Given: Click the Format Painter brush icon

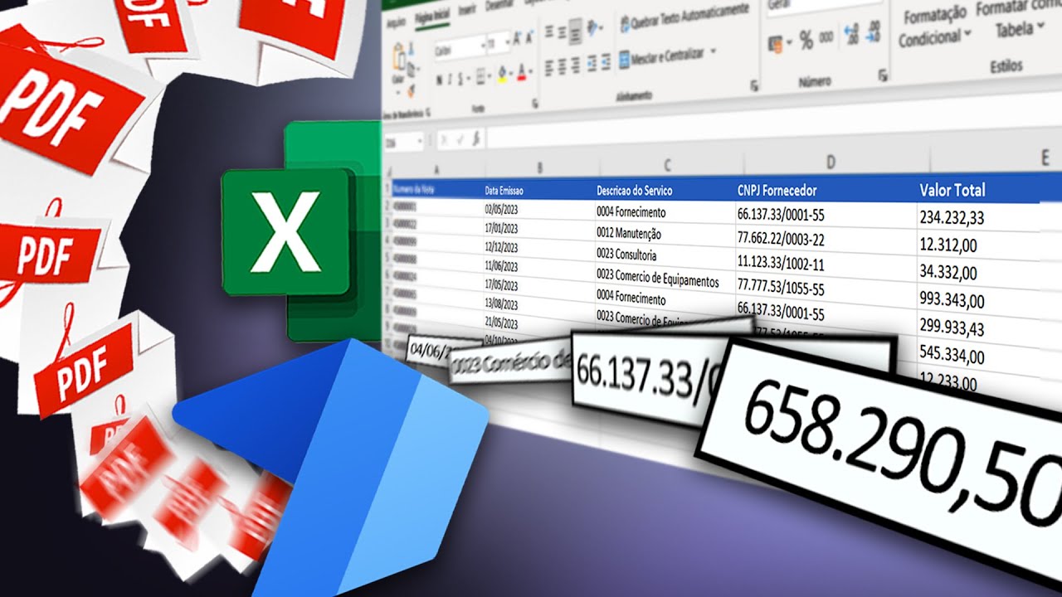Looking at the screenshot, I should coord(411,91).
